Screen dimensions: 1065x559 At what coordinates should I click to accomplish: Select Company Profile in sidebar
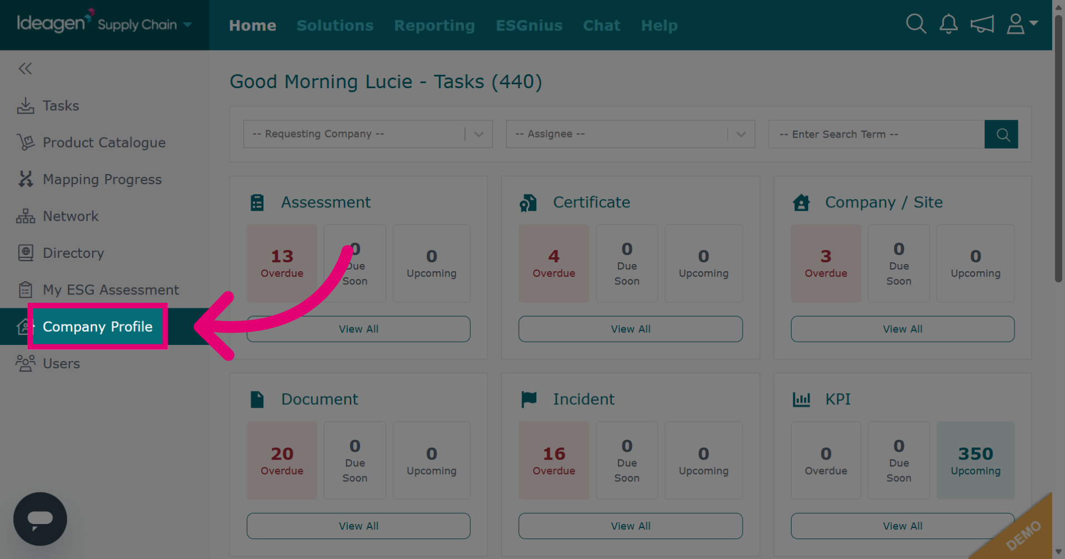click(98, 327)
